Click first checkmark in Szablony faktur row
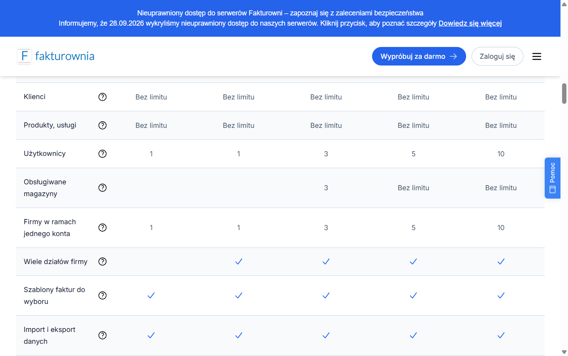 point(151,295)
